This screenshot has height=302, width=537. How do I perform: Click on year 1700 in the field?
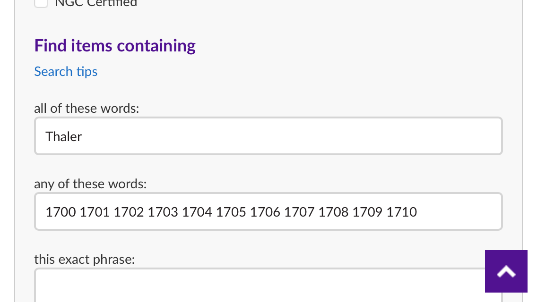click(61, 212)
